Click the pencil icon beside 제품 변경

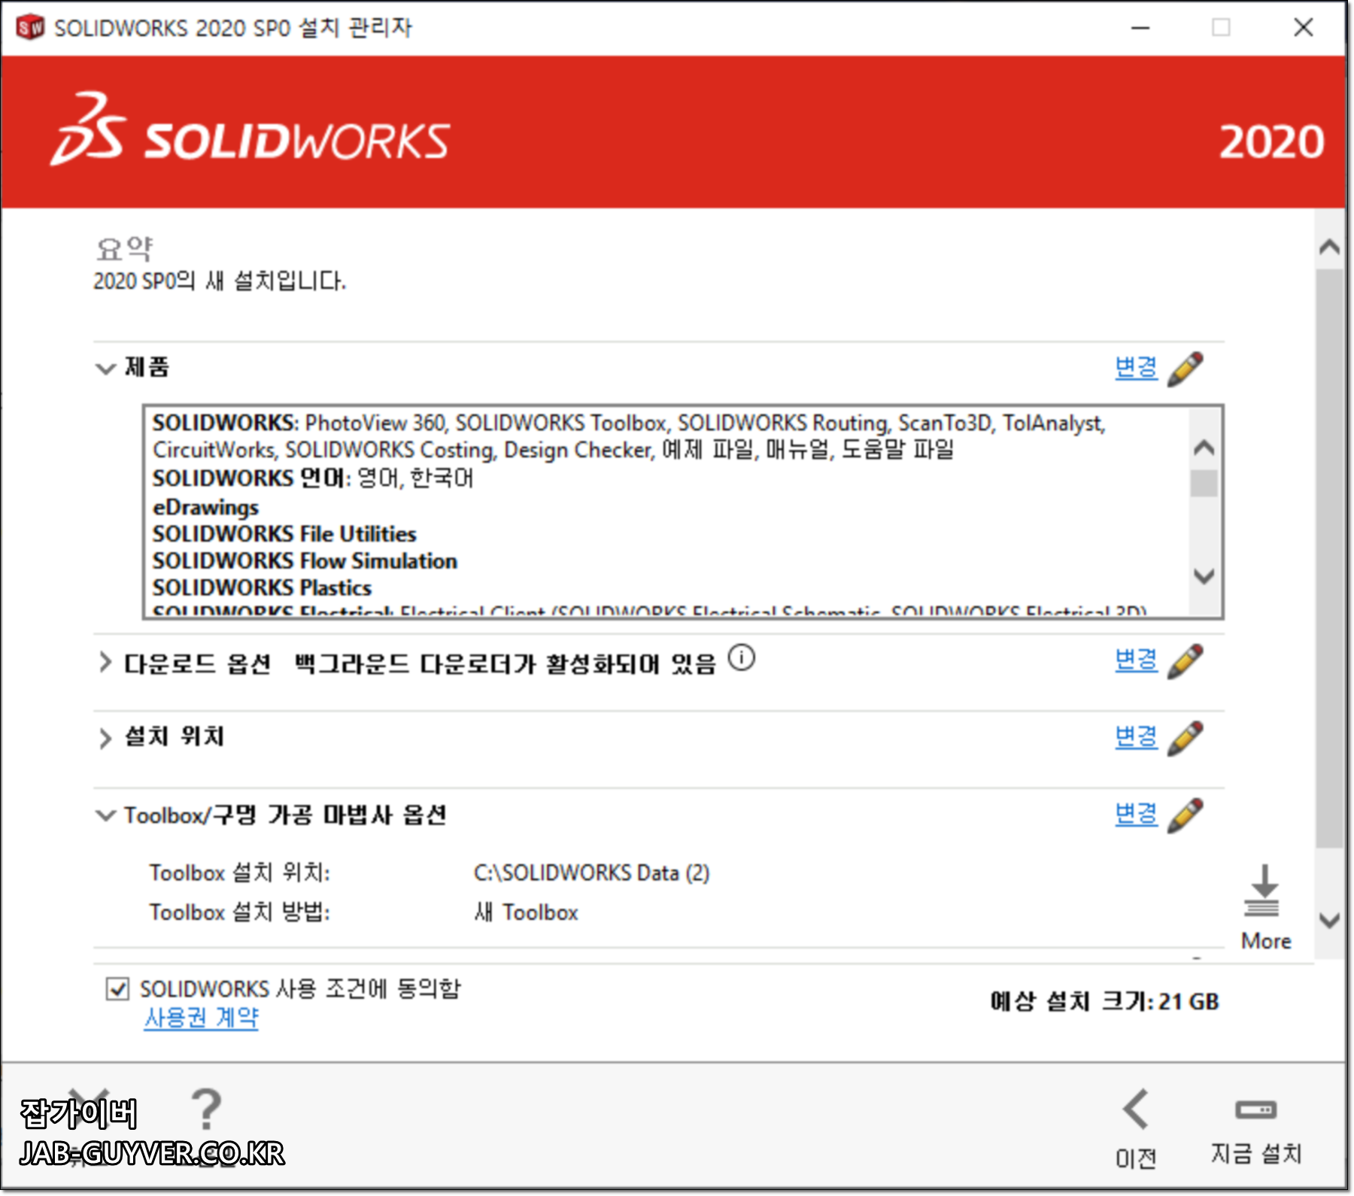1185,369
